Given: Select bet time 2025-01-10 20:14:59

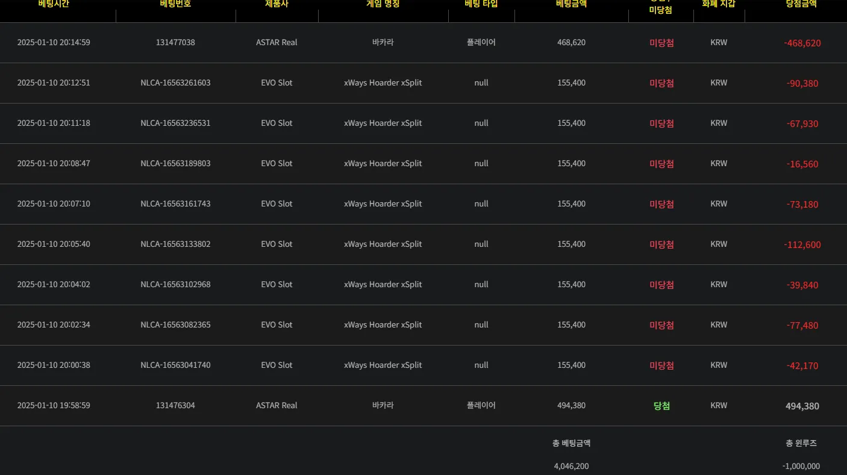Looking at the screenshot, I should click(54, 43).
